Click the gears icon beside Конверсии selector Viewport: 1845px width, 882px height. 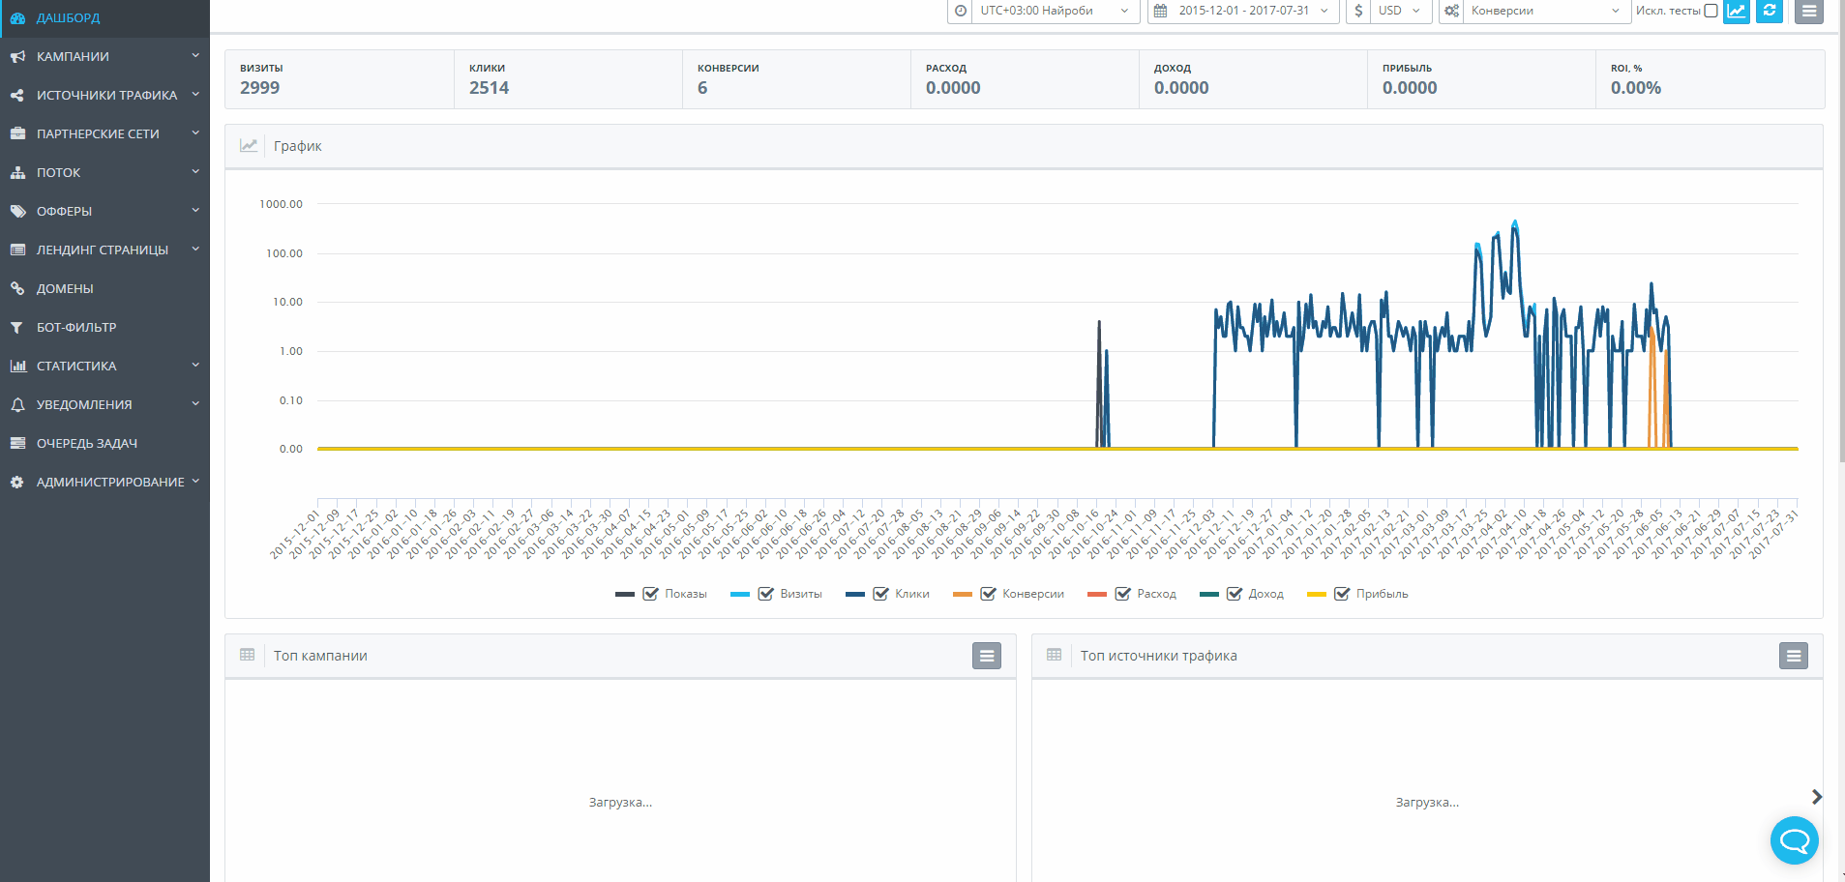coord(1451,11)
